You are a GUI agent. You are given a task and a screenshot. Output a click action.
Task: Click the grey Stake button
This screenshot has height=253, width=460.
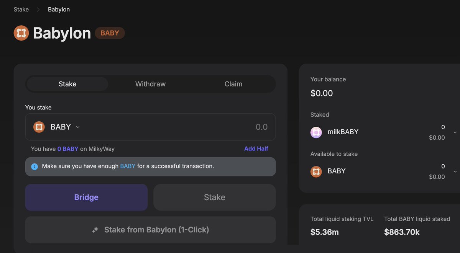point(215,197)
